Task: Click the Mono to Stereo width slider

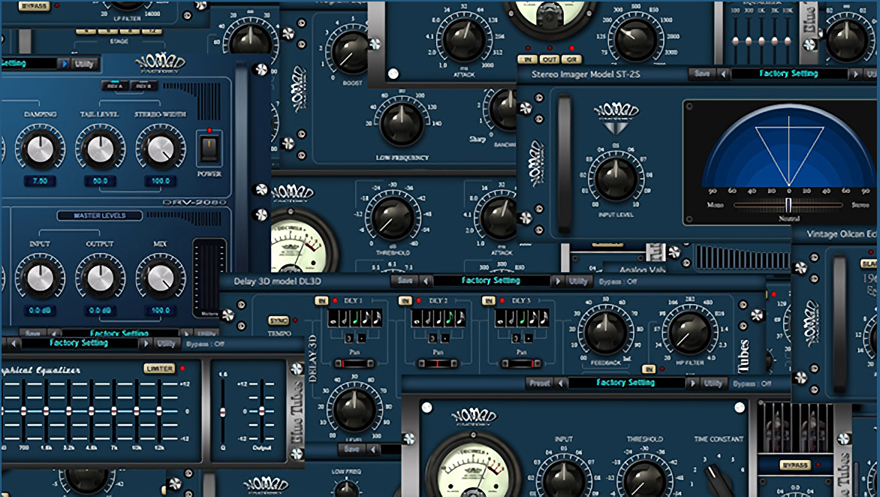Action: point(788,205)
